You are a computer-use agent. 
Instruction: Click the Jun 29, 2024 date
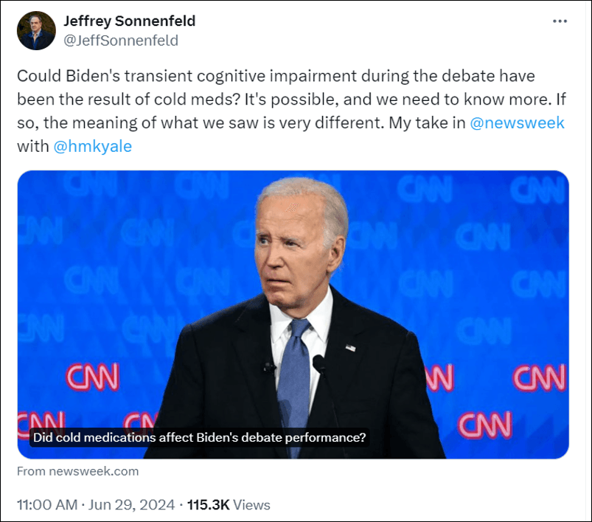(132, 505)
